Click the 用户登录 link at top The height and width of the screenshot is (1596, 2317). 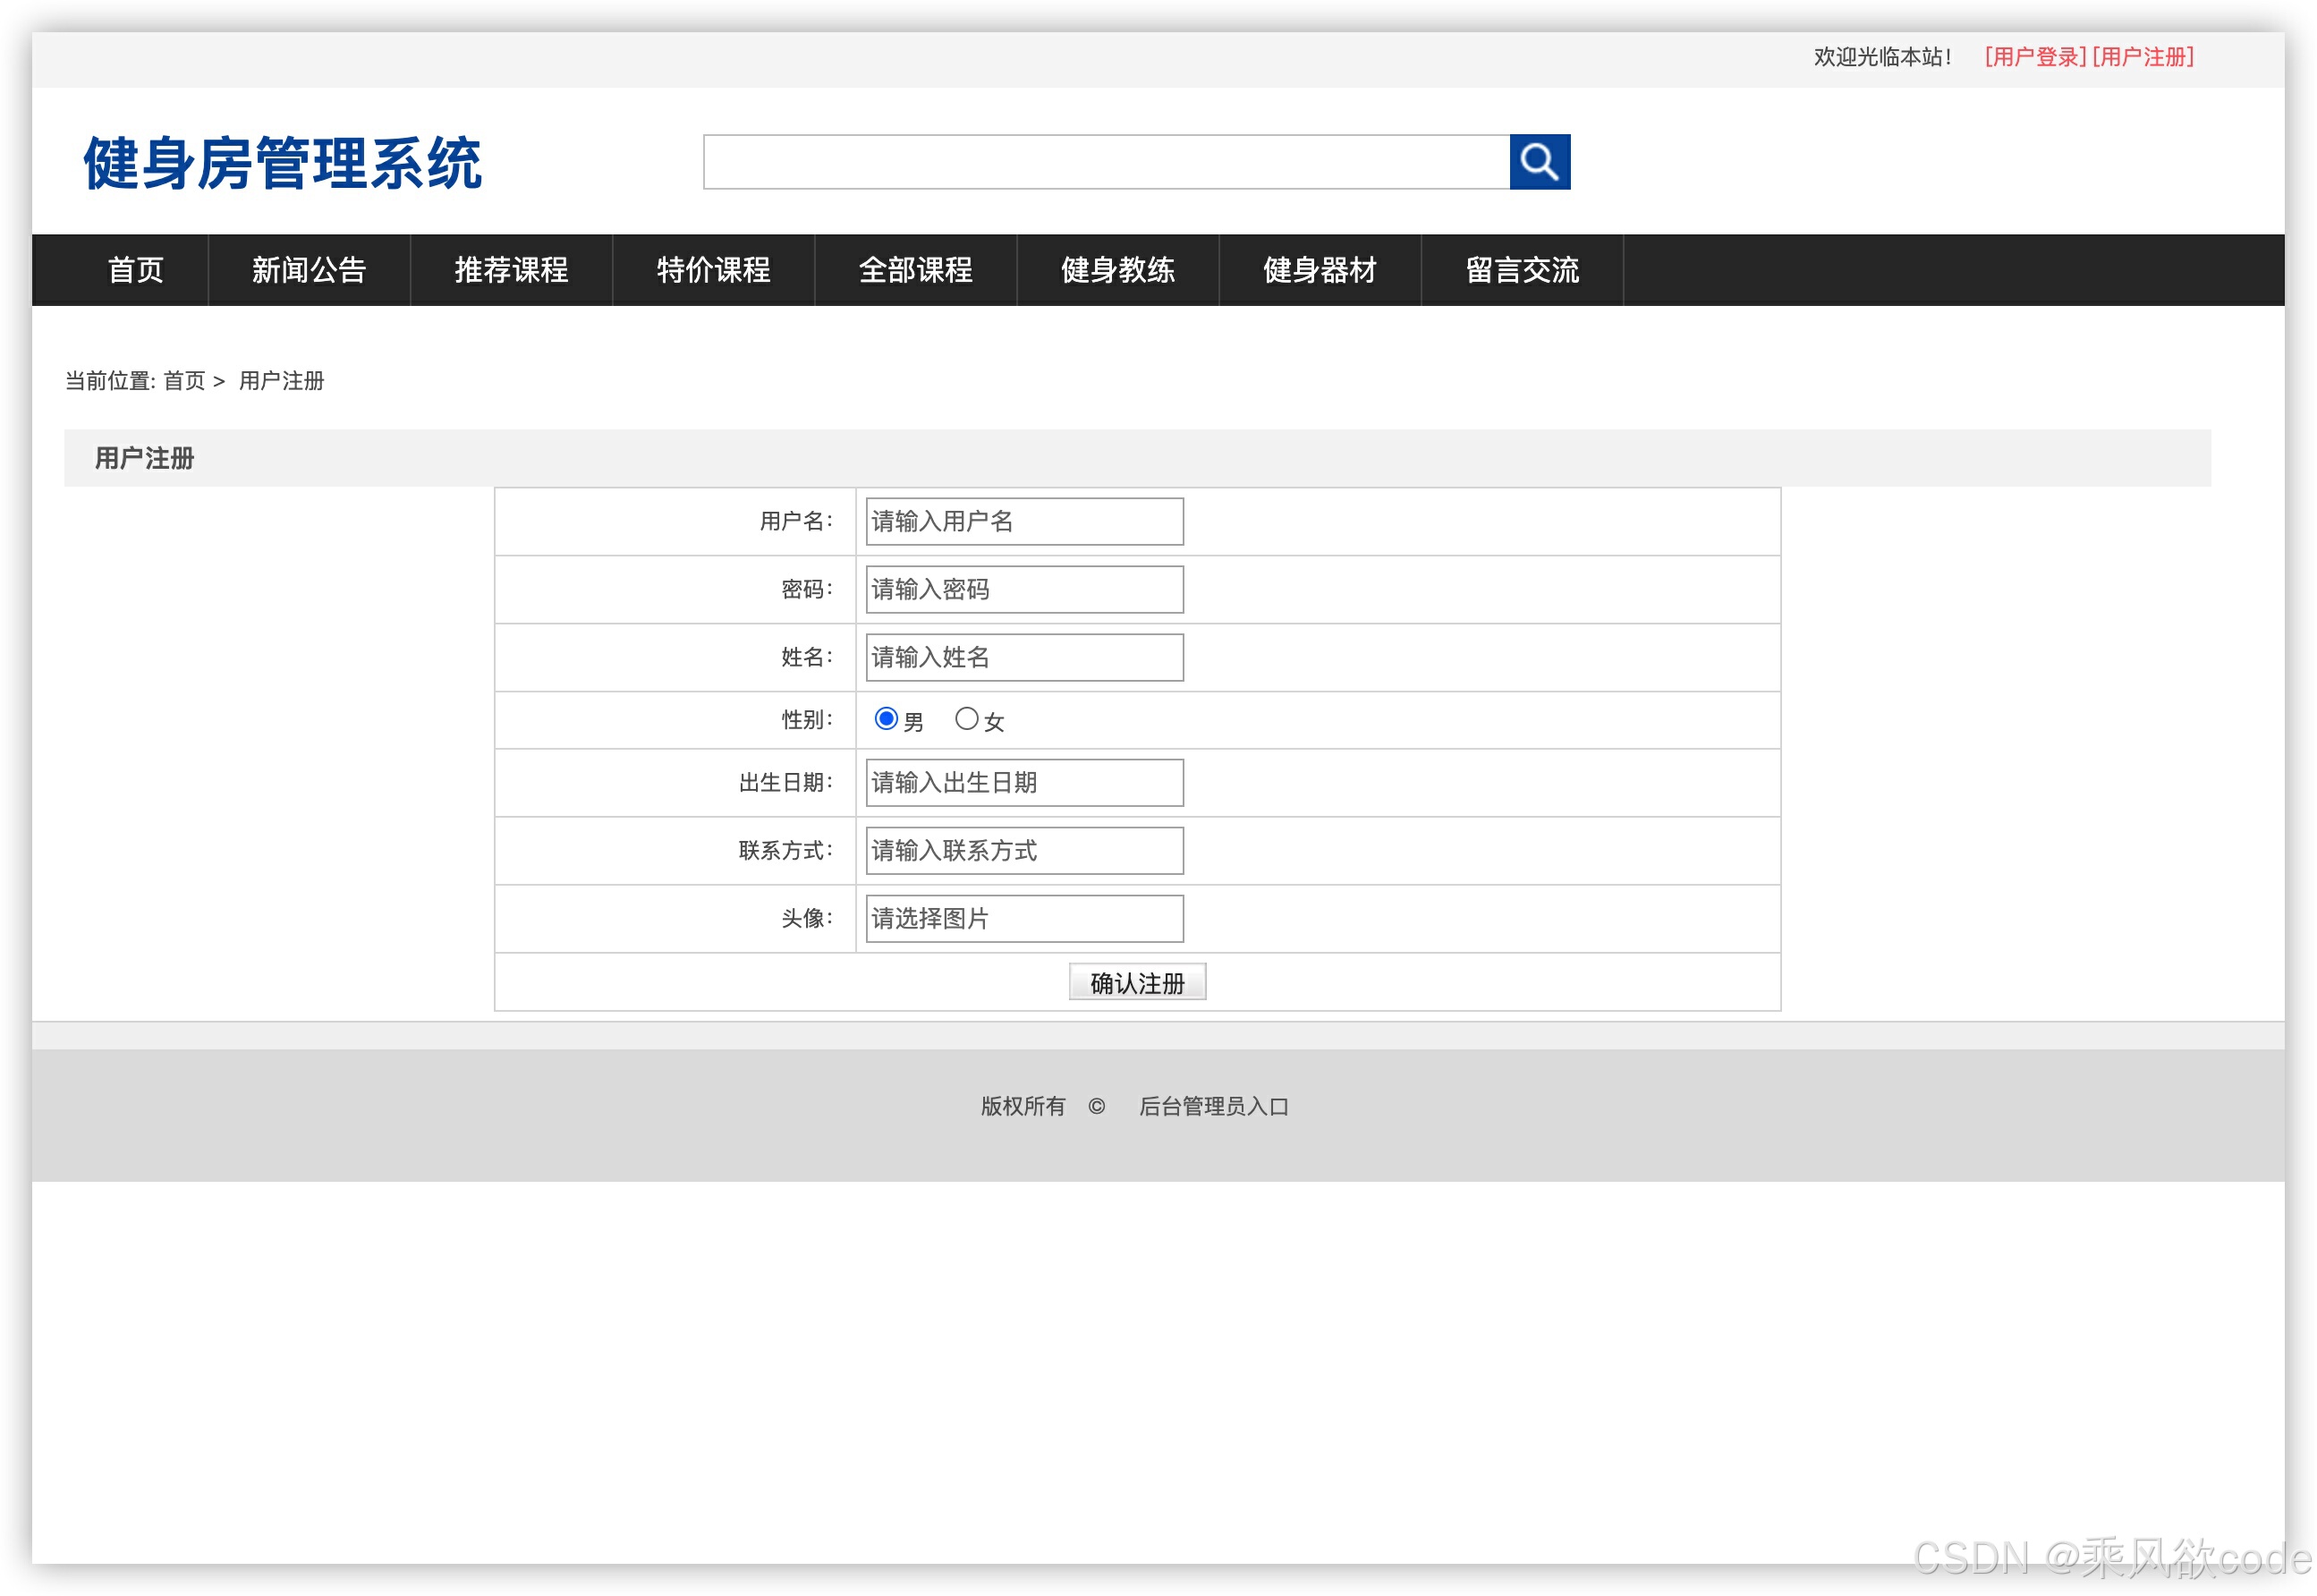point(2035,57)
